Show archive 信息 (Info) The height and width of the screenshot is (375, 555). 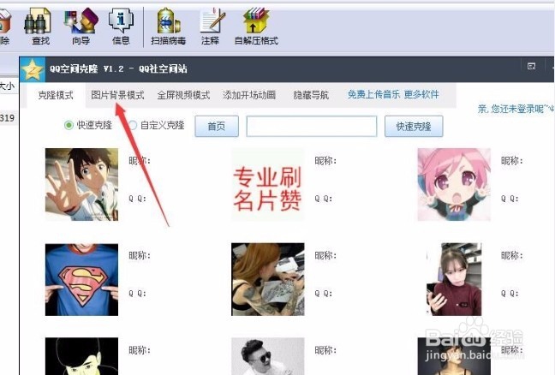tap(121, 27)
